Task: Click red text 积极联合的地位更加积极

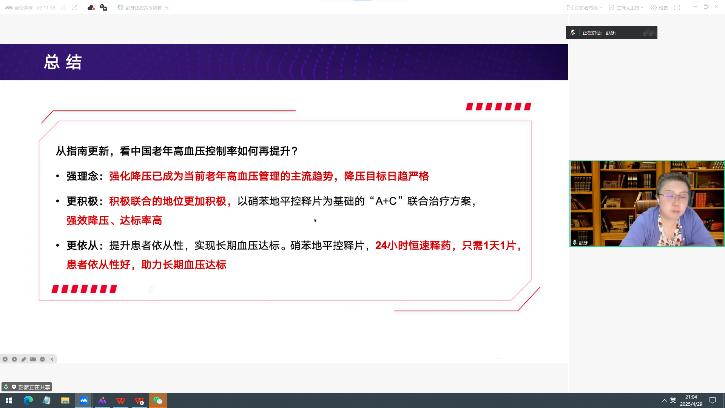Action: tap(168, 201)
